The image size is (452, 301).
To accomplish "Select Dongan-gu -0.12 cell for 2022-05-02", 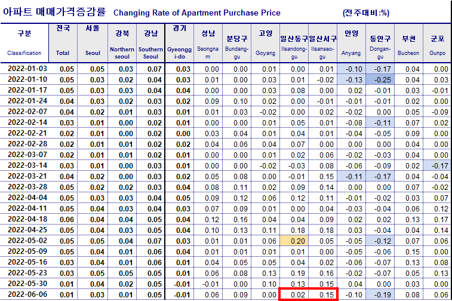I will [x=380, y=241].
